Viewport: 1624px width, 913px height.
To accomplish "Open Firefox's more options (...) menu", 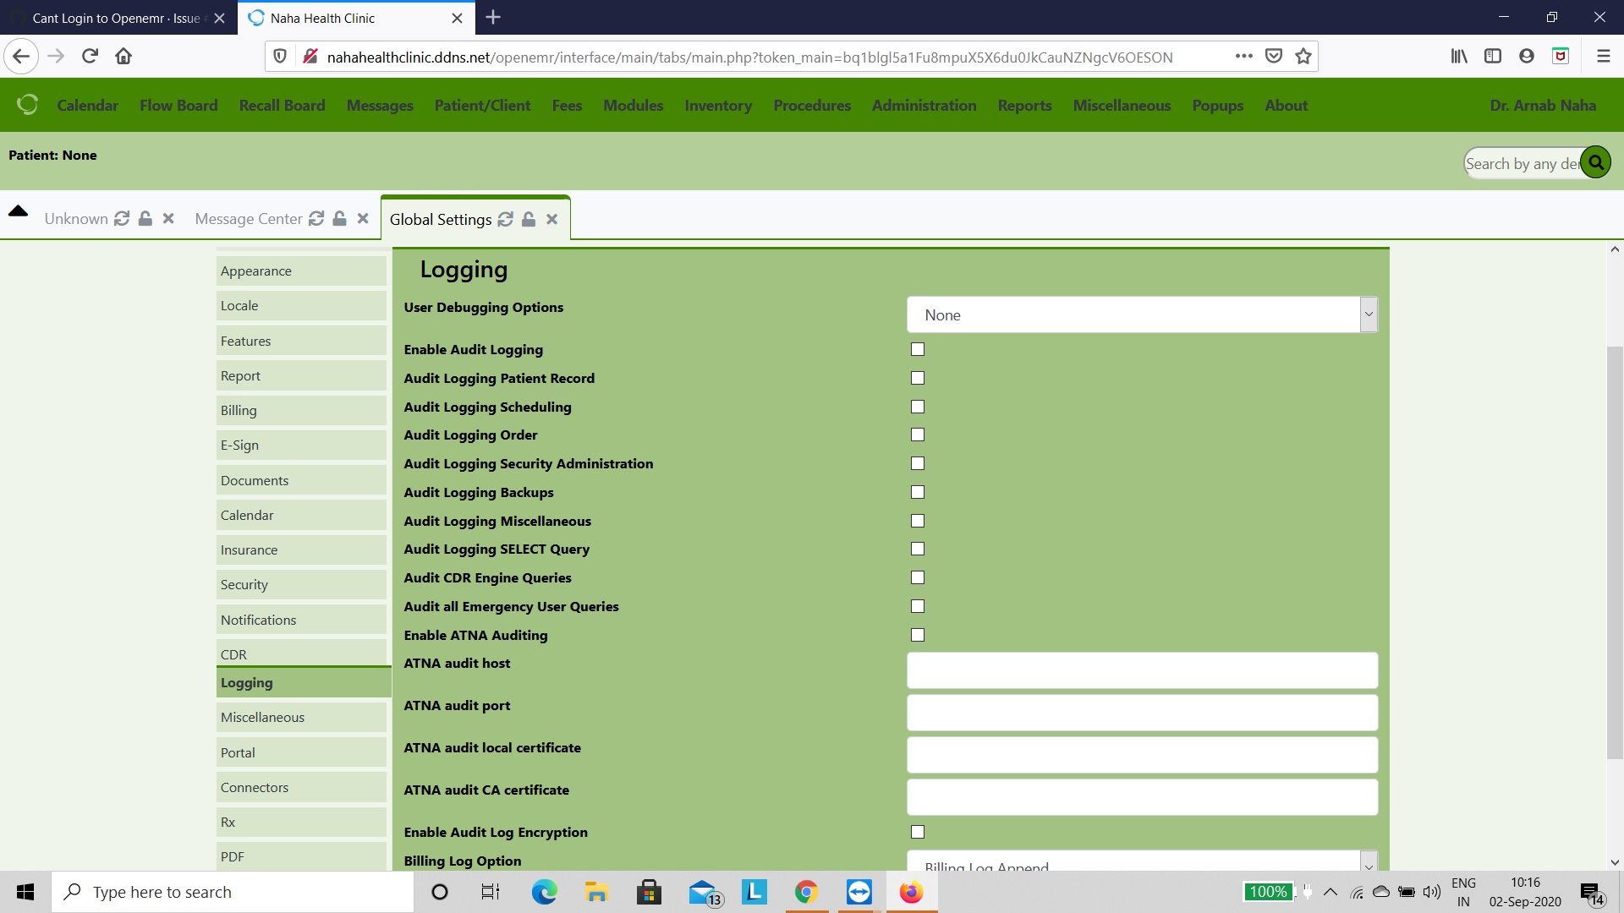I will tap(1243, 56).
